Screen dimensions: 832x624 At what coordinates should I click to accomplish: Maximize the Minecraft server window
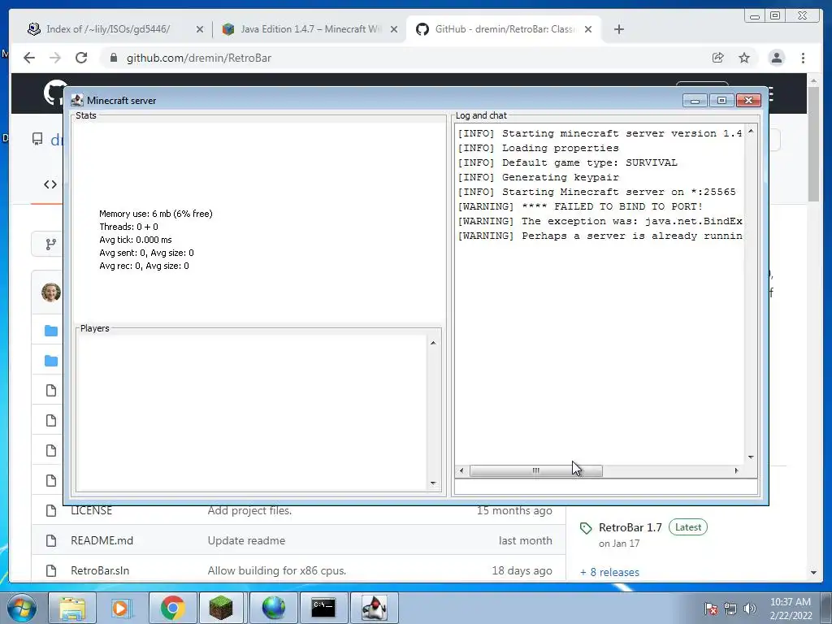pos(721,100)
